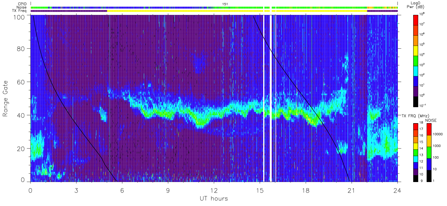Click the 18 label on the TX FRQ scale
Screen dimensions: 447x206
(x=421, y=123)
